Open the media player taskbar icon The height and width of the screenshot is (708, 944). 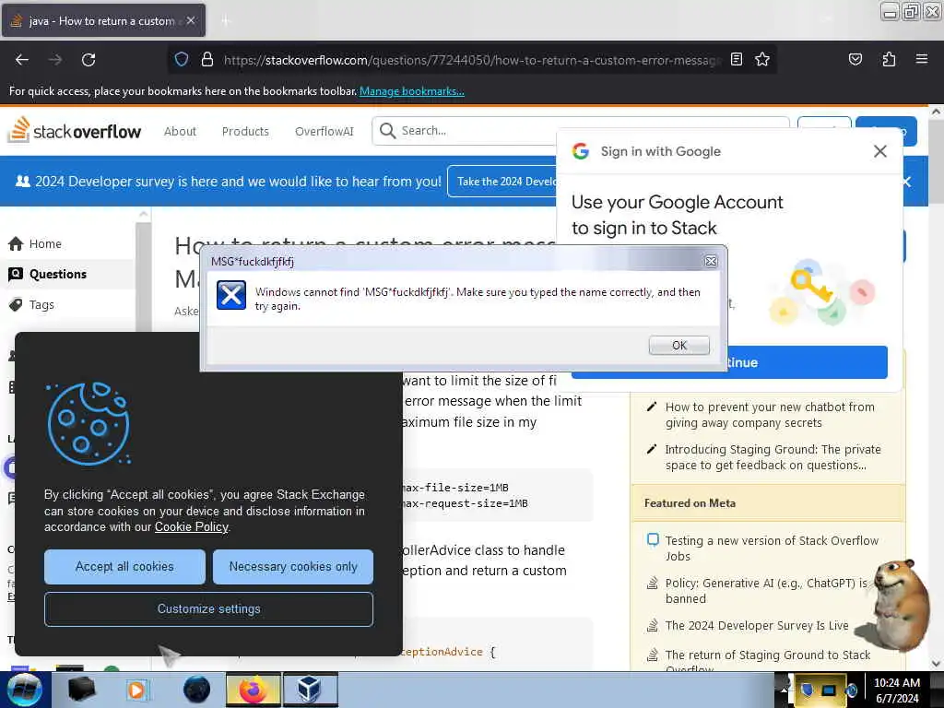tap(136, 690)
